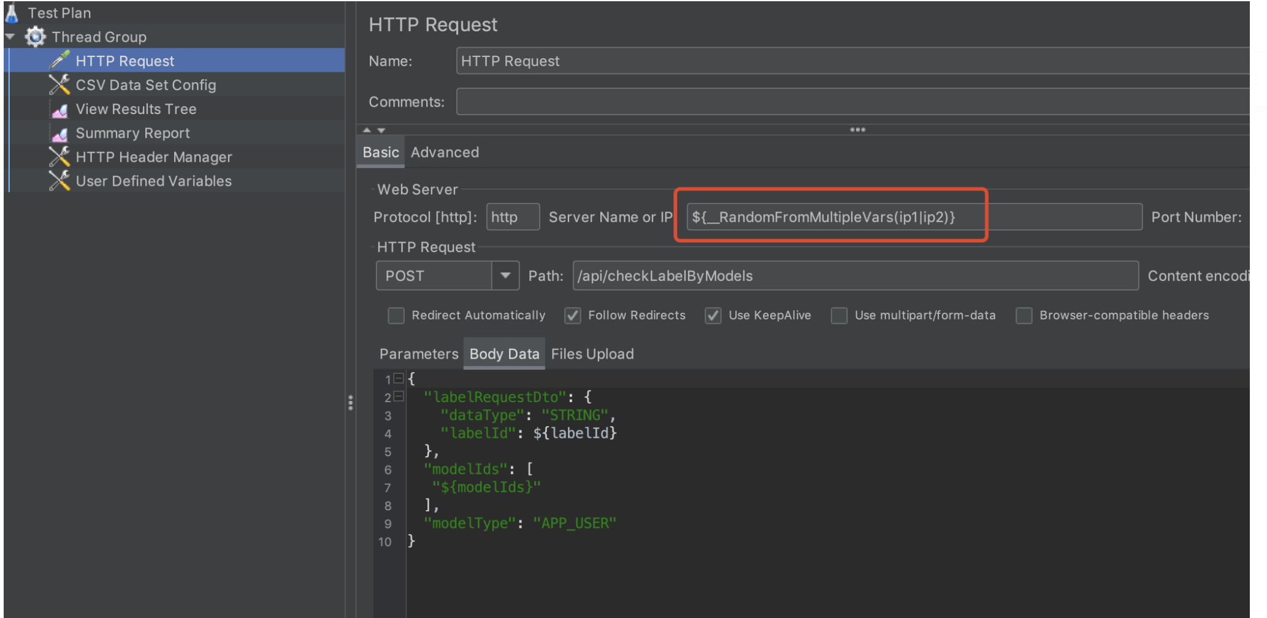Enable Use multipart/form-data checkbox
This screenshot has width=1267, height=618.
839,316
